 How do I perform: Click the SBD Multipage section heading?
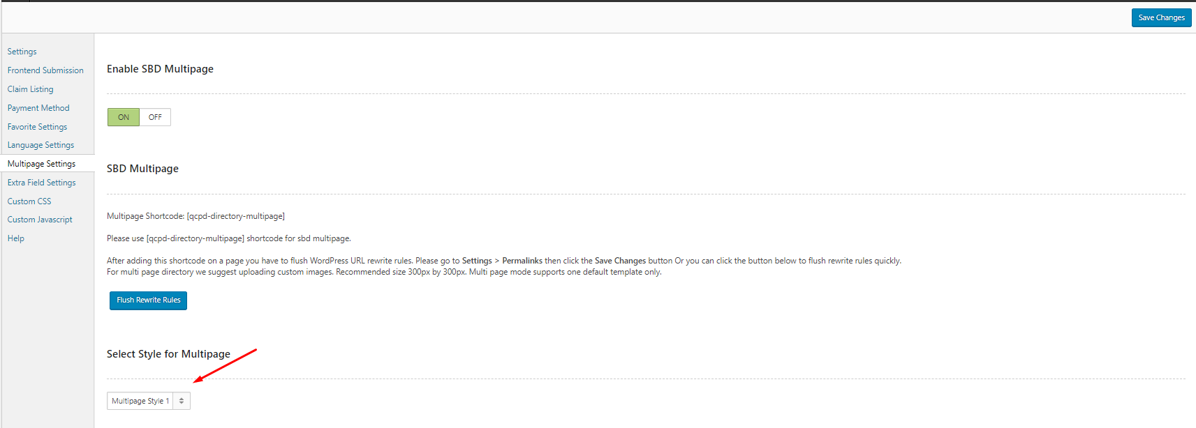pyautogui.click(x=142, y=169)
